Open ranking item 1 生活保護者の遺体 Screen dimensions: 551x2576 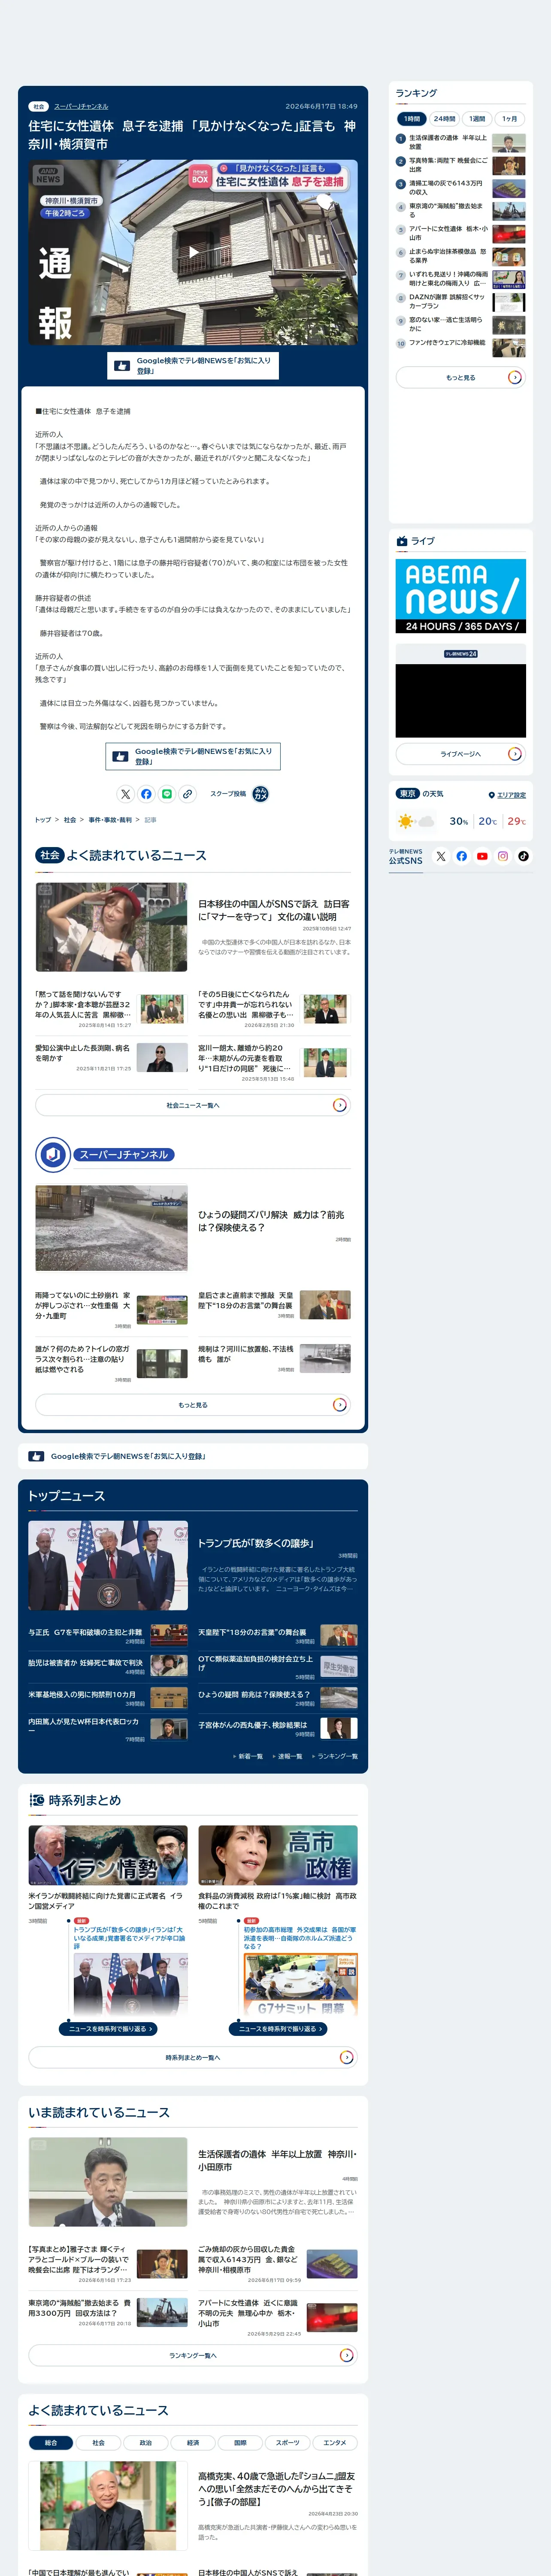(x=461, y=142)
